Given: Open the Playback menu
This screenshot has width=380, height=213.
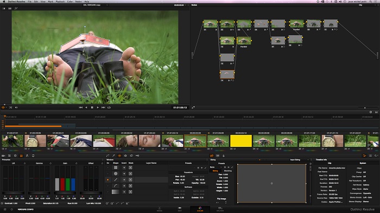Looking at the screenshot, I should click(60, 2).
